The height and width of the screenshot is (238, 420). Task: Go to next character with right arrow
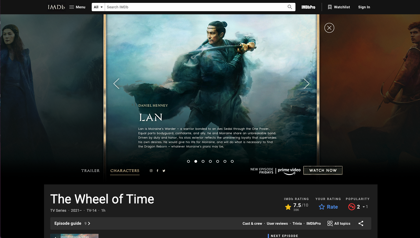[306, 83]
